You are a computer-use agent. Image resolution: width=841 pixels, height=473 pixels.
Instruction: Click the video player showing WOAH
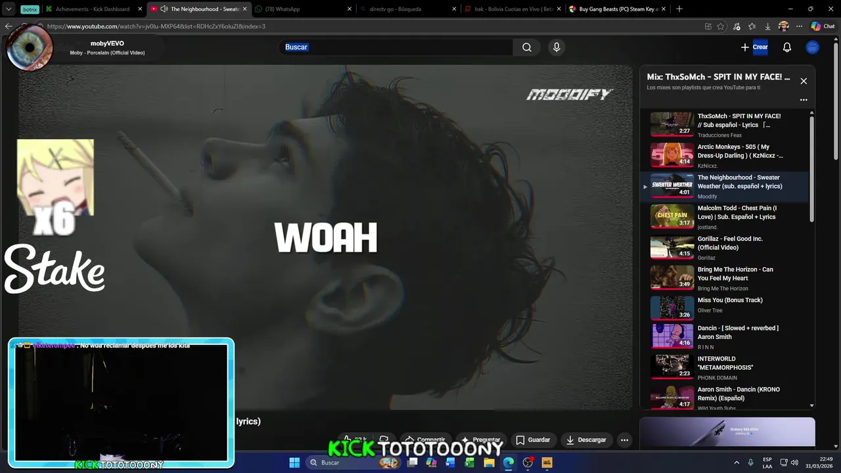coord(326,237)
